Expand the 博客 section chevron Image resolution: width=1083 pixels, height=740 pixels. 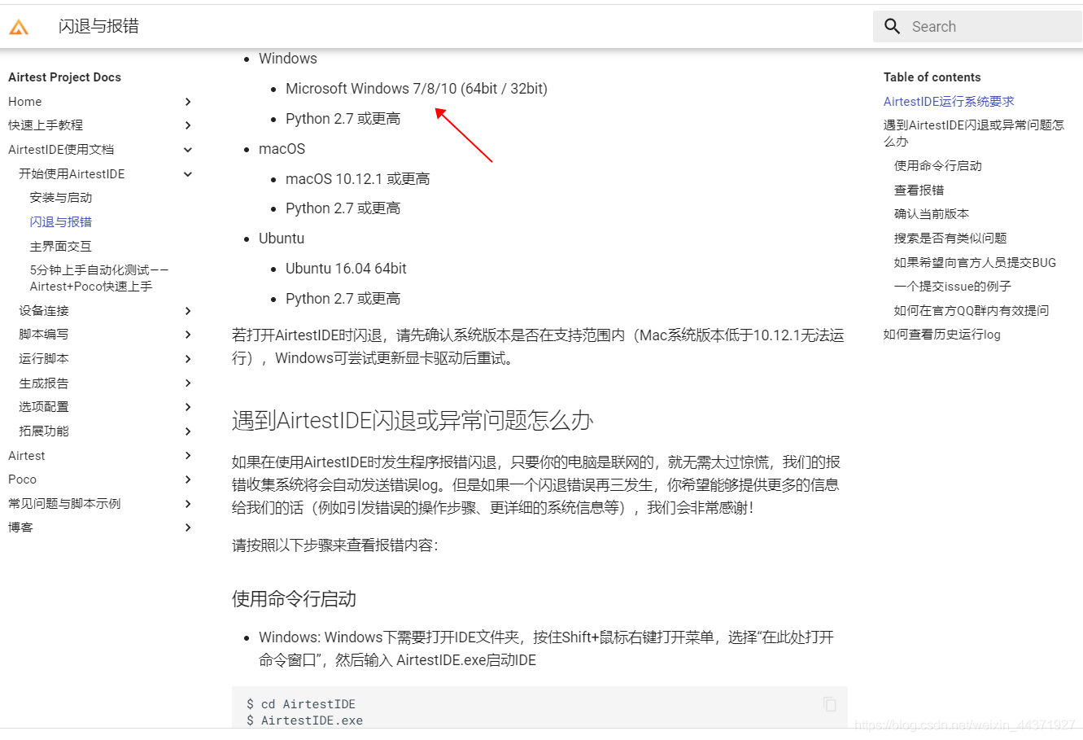click(188, 528)
